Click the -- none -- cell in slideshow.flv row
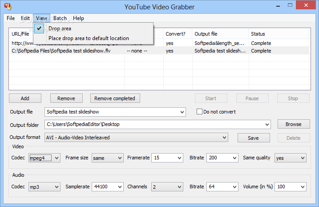The image size is (319, 207). coord(137,51)
